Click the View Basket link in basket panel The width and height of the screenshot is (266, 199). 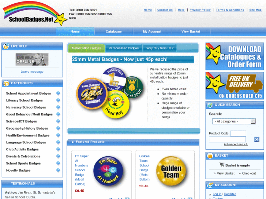coord(226,173)
